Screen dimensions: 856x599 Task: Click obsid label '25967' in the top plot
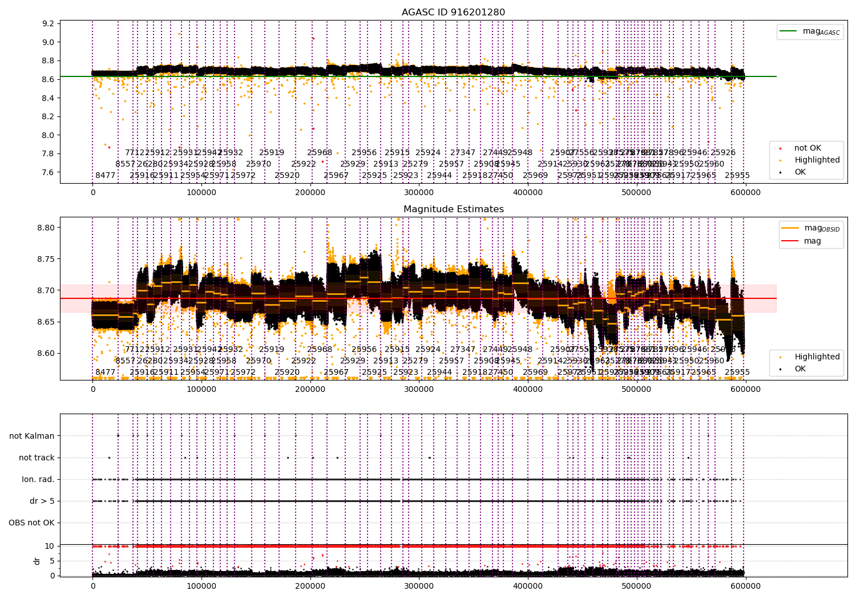pyautogui.click(x=336, y=175)
